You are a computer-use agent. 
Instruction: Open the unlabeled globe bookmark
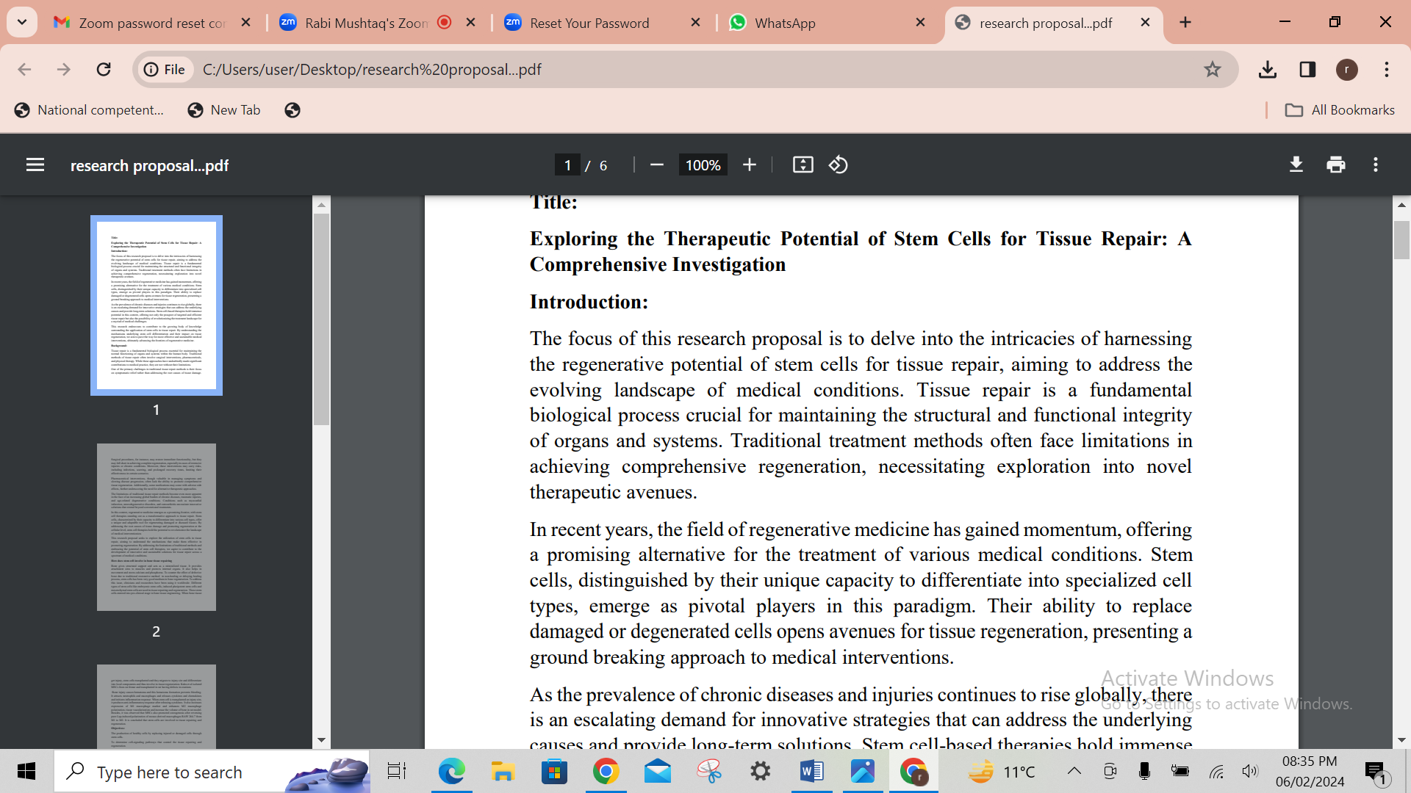point(292,110)
